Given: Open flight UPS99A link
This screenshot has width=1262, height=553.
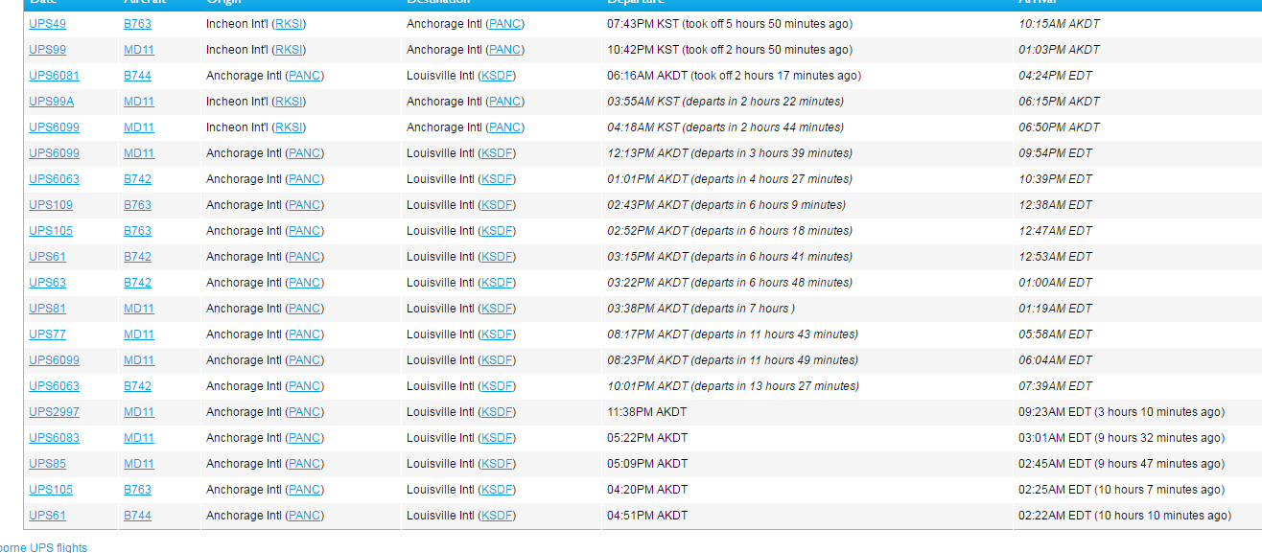Looking at the screenshot, I should coord(51,102).
